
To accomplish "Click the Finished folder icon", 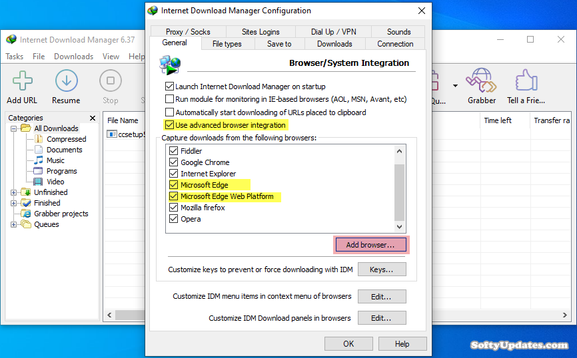I will pyautogui.click(x=26, y=203).
